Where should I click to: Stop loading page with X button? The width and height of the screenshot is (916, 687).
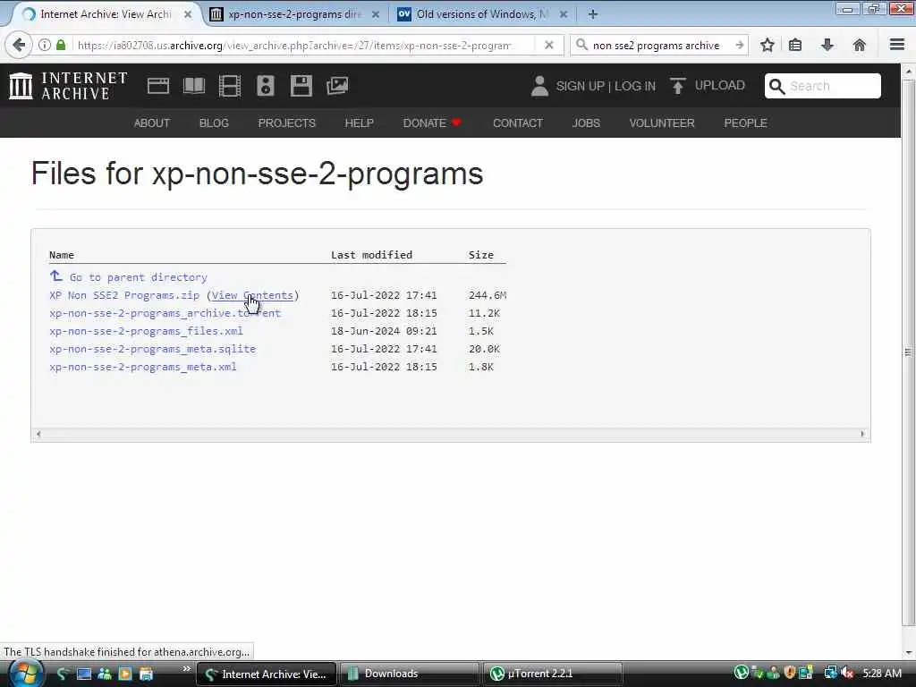tap(548, 45)
